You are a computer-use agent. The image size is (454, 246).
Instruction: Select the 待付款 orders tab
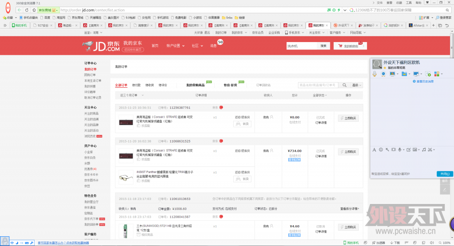(137, 85)
